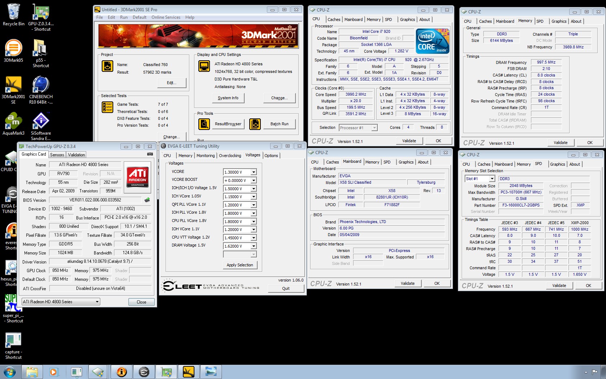Screen dimensions: 606x379
Task: Open the Default menu in 3DMark2001
Action: tap(139, 17)
